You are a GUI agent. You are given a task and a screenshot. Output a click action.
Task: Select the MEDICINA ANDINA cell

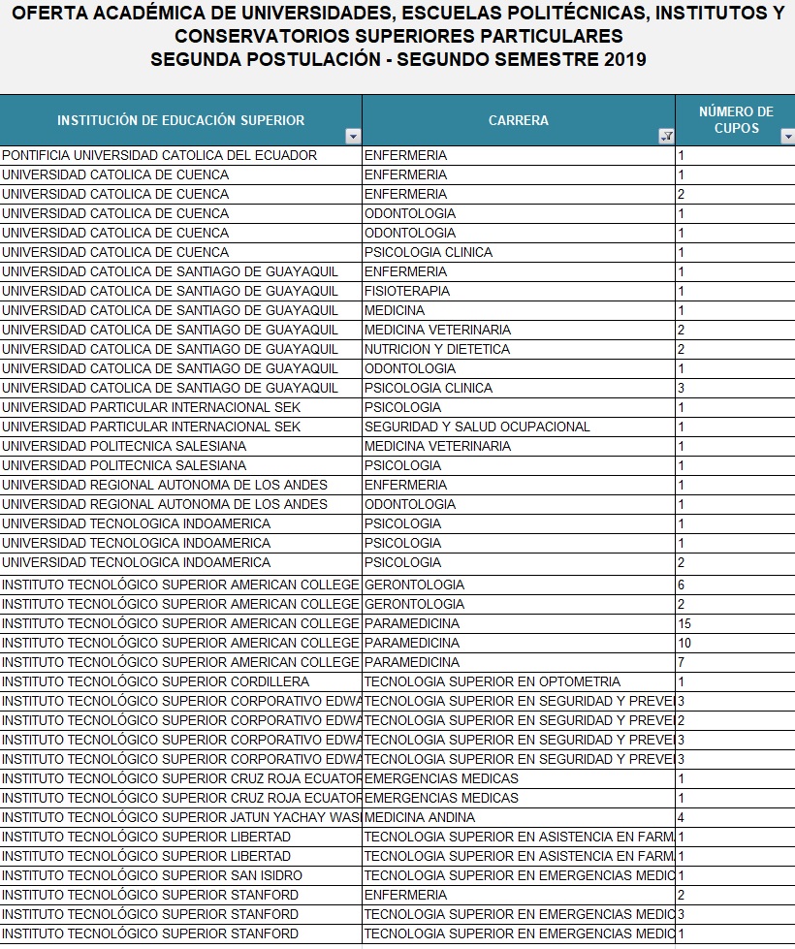coord(519,817)
